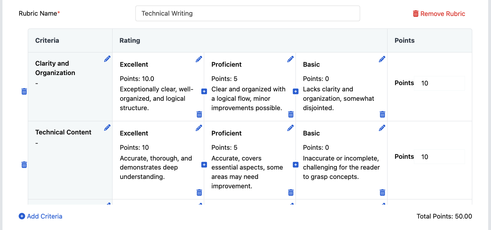Image resolution: width=491 pixels, height=230 pixels.
Task: Click Add Criteria button
Action: (x=41, y=216)
